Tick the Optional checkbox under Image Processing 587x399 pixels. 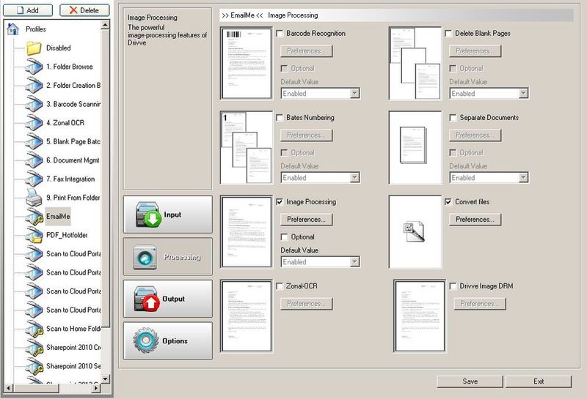[x=285, y=237]
